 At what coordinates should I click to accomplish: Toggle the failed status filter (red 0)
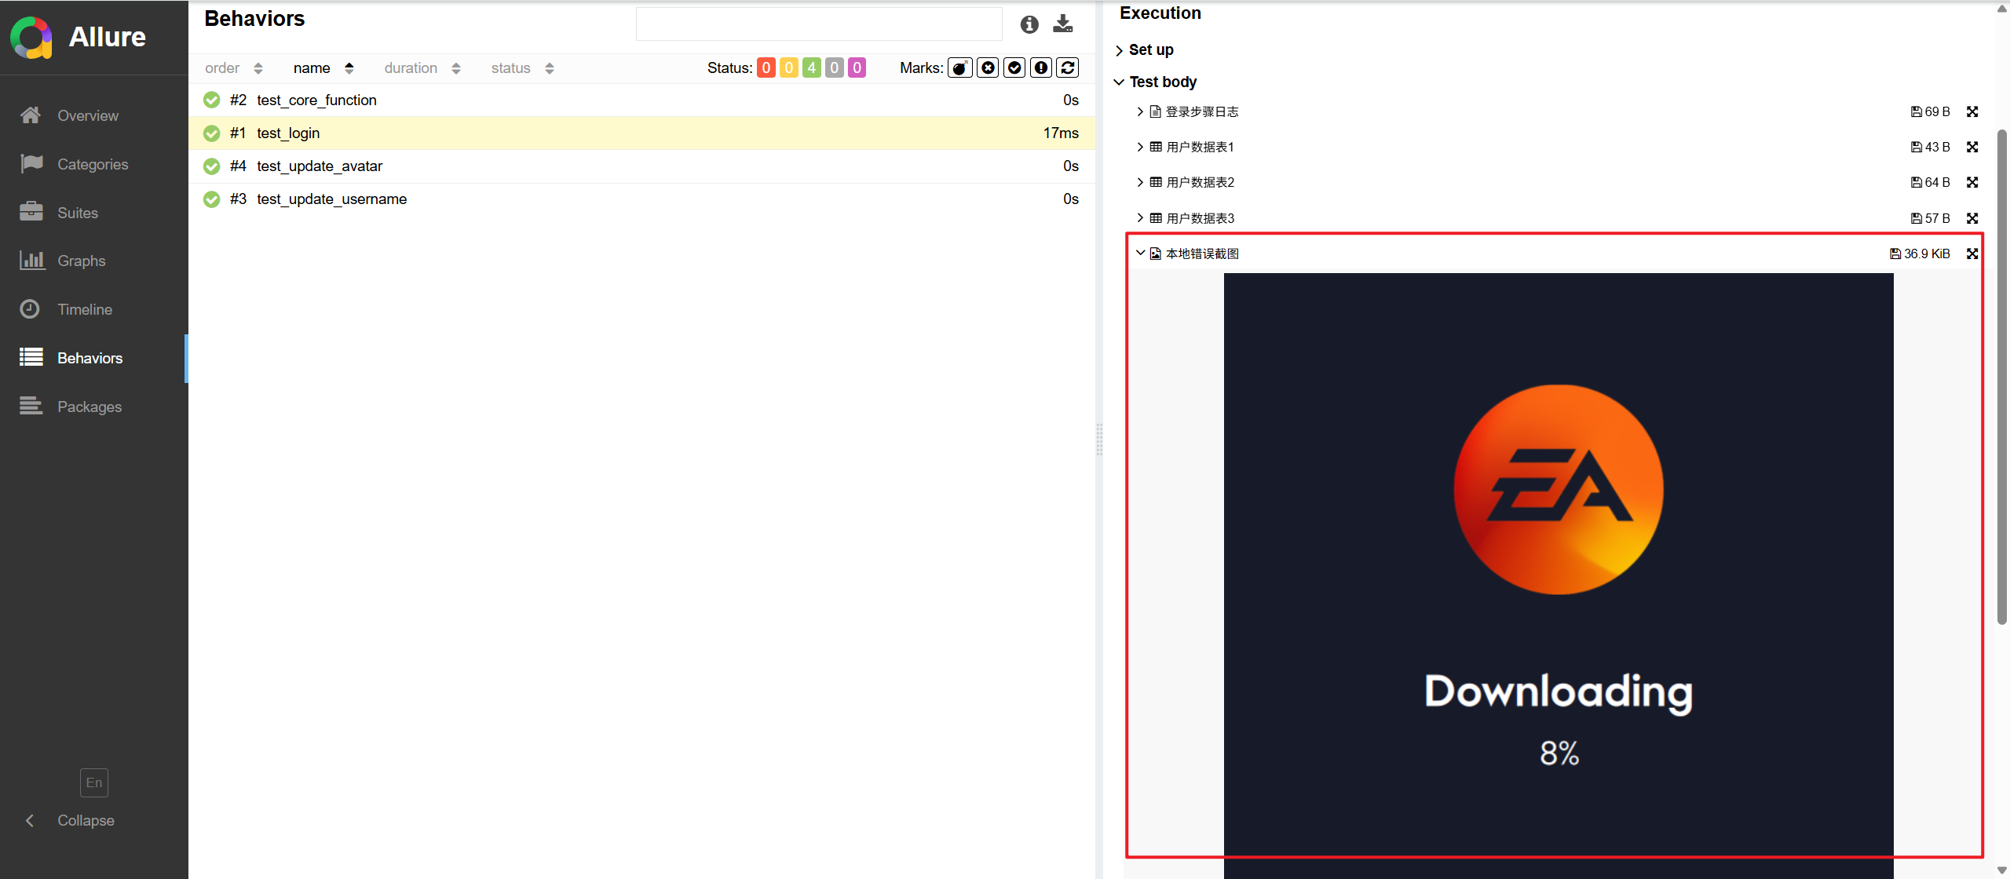pos(766,68)
